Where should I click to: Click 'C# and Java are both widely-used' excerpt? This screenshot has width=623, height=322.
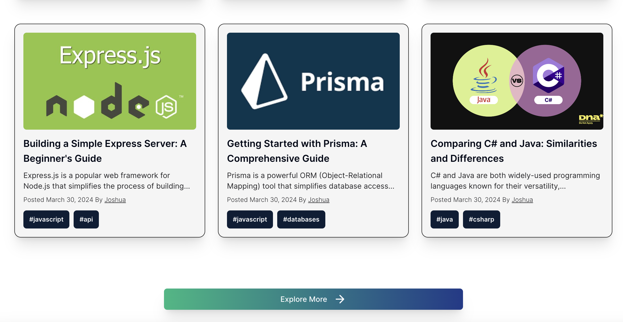coord(515,181)
